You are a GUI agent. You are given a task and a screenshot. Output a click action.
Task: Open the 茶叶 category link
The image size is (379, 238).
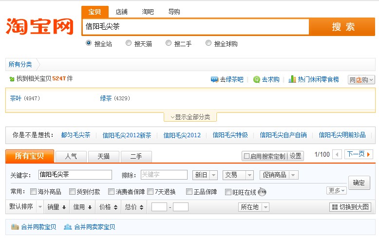pos(16,98)
